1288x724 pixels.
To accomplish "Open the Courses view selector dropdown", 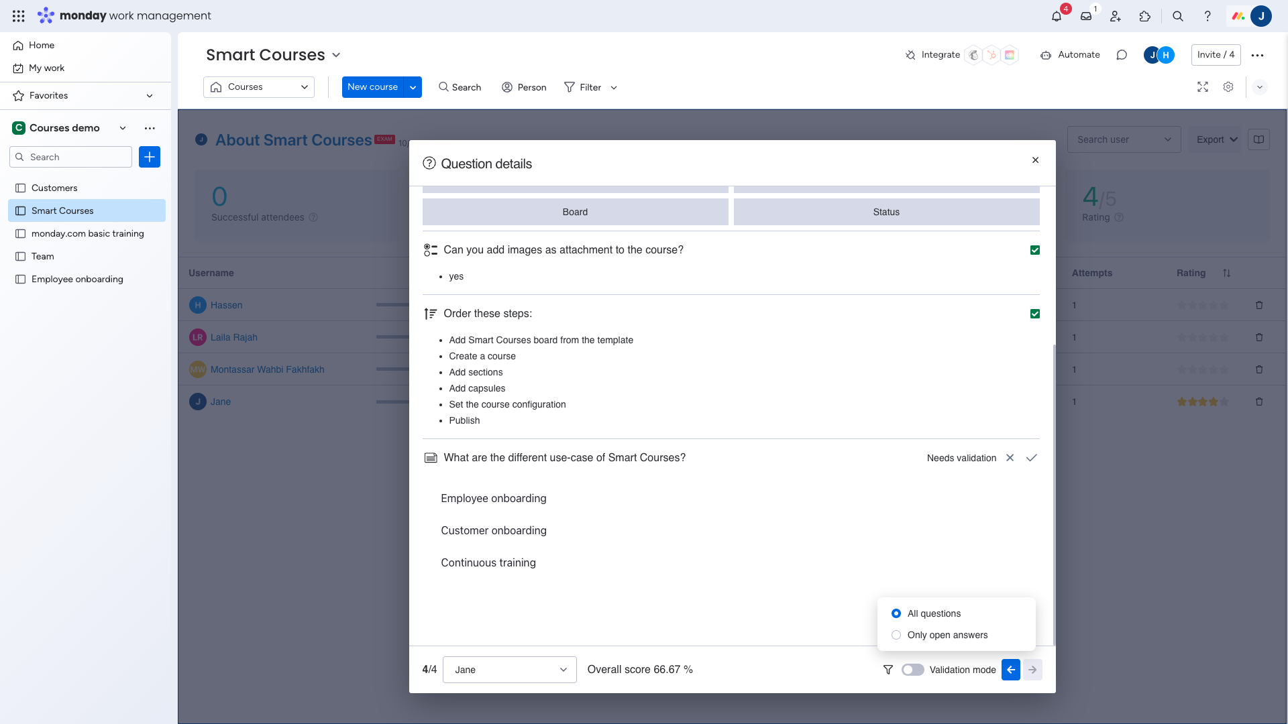I will (x=259, y=87).
